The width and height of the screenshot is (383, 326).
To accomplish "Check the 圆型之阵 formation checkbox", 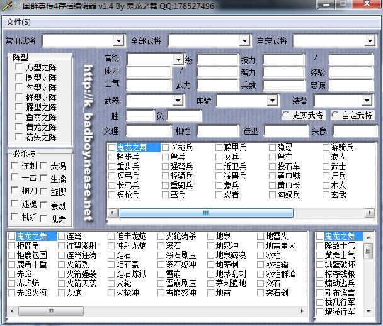I will click(19, 77).
